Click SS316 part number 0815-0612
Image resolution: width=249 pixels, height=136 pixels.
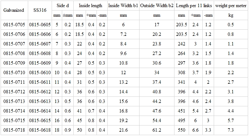click(x=40, y=92)
